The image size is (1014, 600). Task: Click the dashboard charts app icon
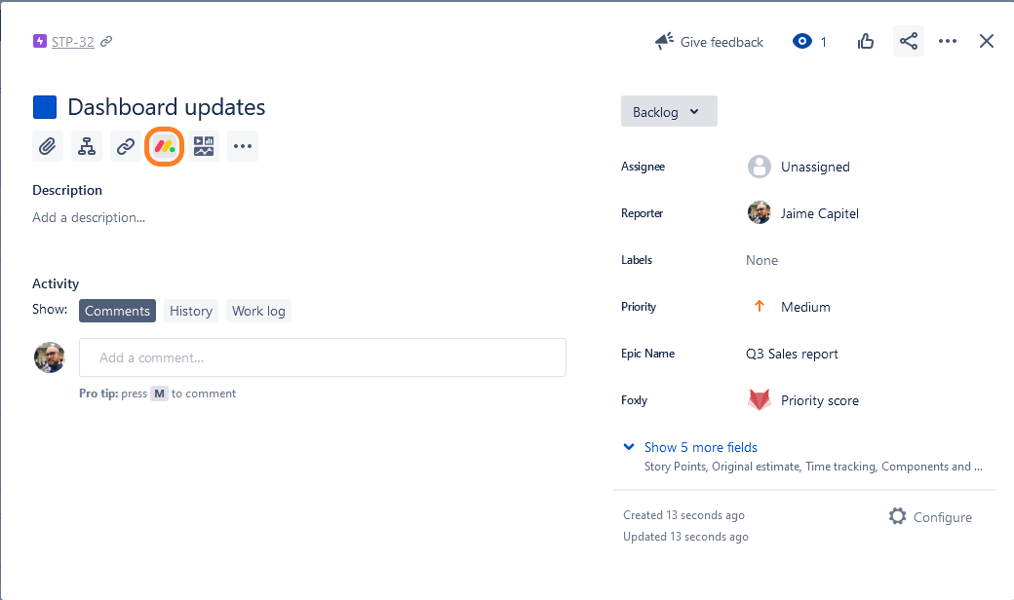204,147
